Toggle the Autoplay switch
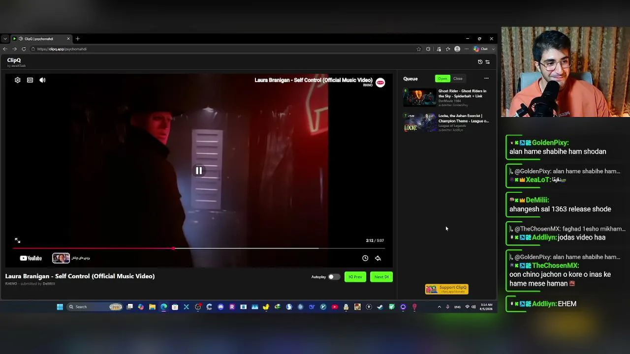Image resolution: width=630 pixels, height=354 pixels. coord(334,277)
